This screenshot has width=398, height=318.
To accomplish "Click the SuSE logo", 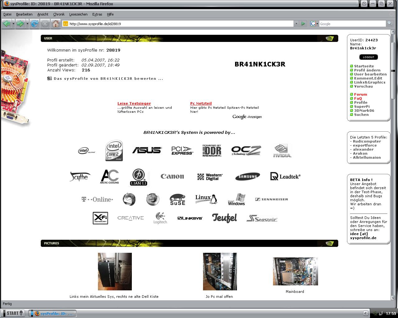I will [178, 199].
